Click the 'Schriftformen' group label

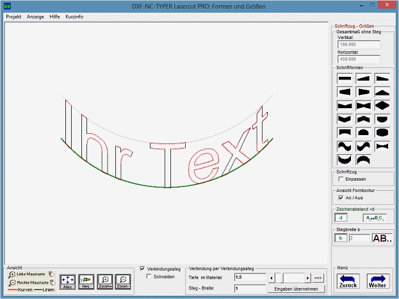point(350,68)
